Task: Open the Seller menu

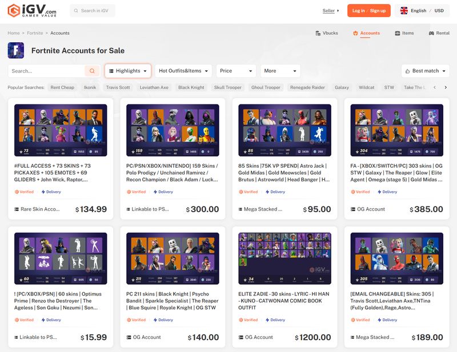Action: 331,11
